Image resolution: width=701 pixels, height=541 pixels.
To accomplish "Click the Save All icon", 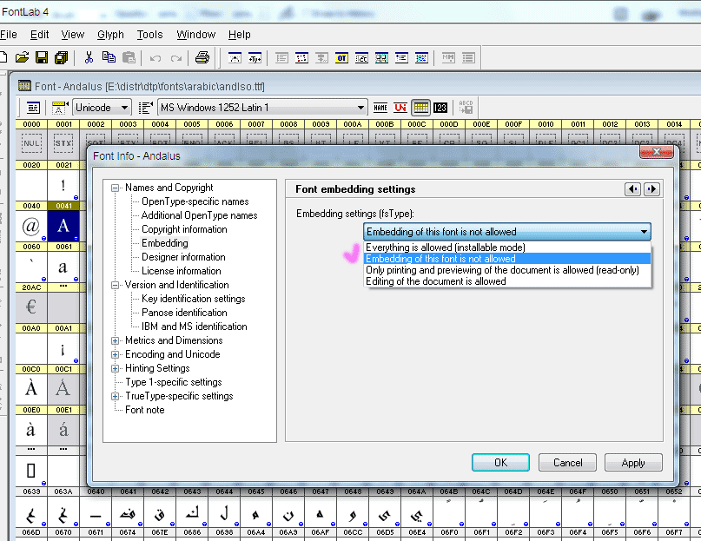I will [61, 57].
